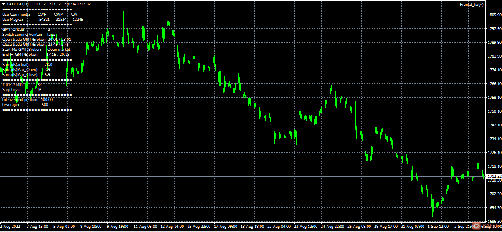Click the XAUUSD,H1 chart symbol title
Screen dimensions: 502x232
click(18, 4)
